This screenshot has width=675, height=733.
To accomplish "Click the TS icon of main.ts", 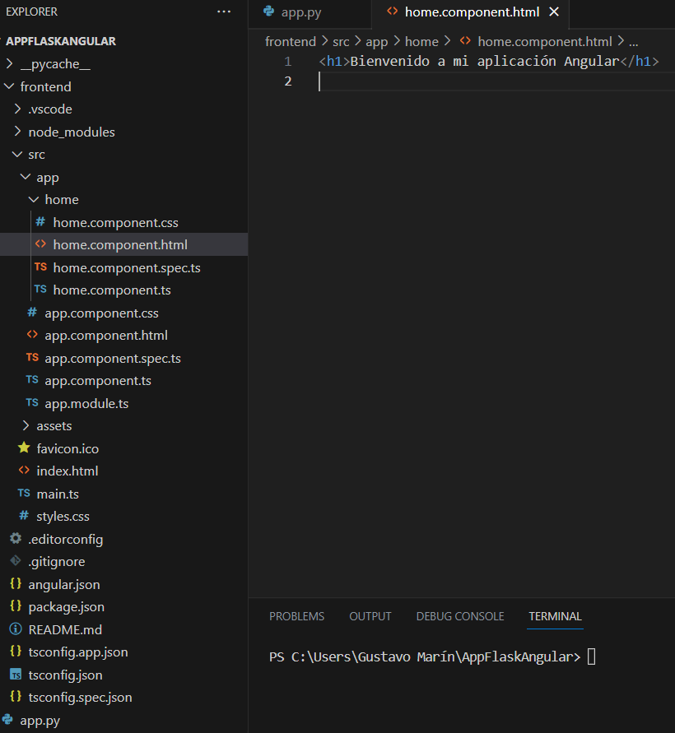I will [x=24, y=493].
